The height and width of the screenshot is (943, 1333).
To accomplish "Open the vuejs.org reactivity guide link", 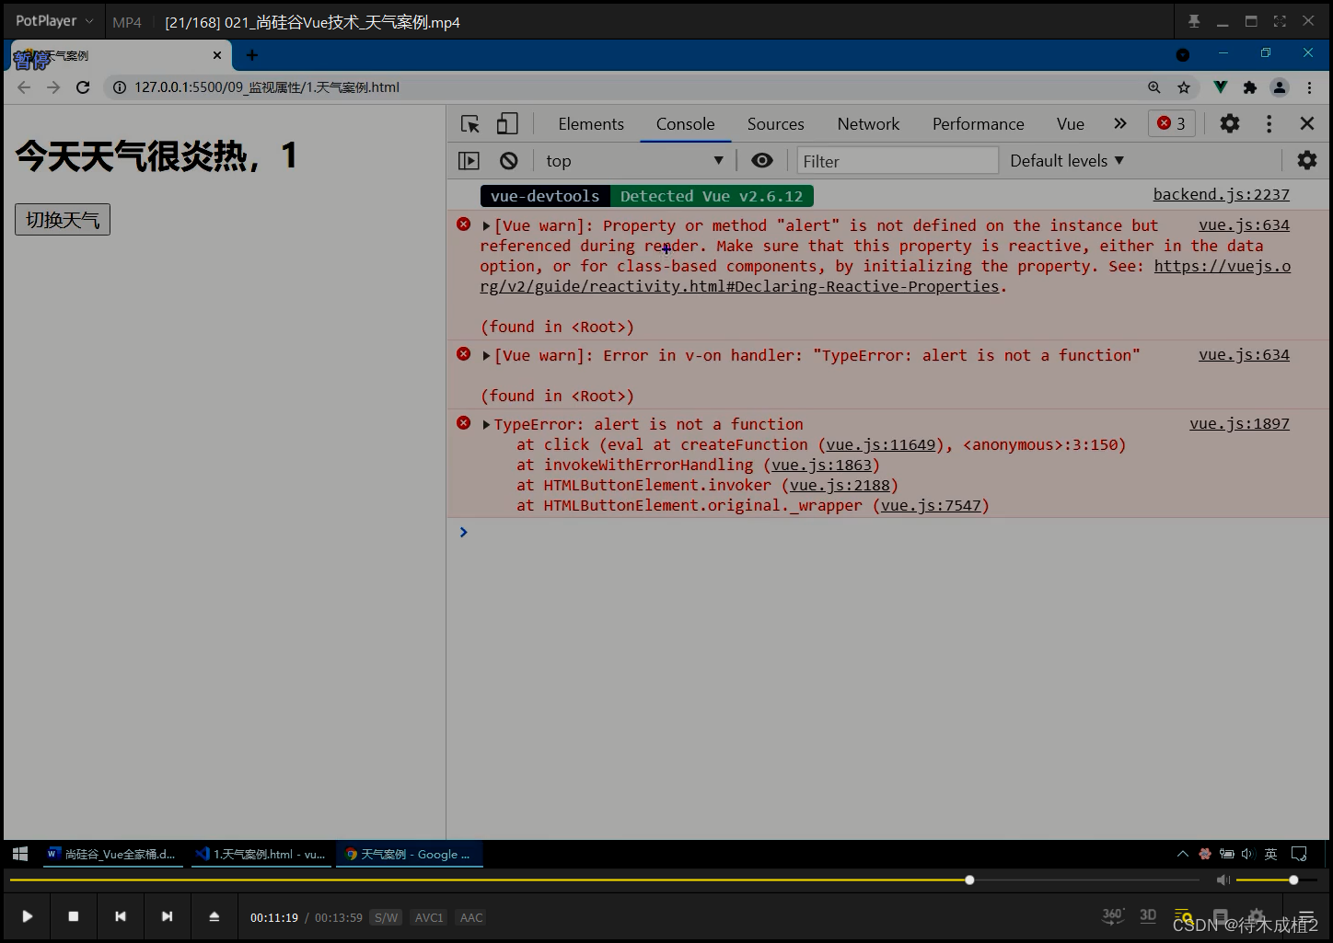I will (738, 287).
